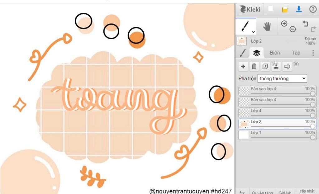The width and height of the screenshot is (319, 194).
Task: Add a new layer with the plus button
Action: (x=243, y=67)
